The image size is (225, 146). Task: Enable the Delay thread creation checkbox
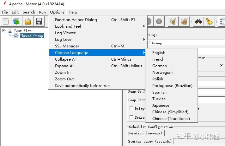(131, 109)
